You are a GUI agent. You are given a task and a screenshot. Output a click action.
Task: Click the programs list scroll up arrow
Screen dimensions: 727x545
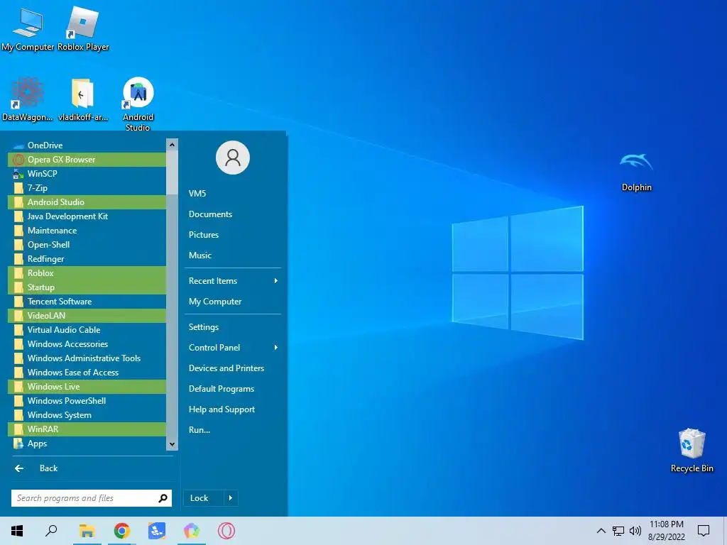coord(172,145)
